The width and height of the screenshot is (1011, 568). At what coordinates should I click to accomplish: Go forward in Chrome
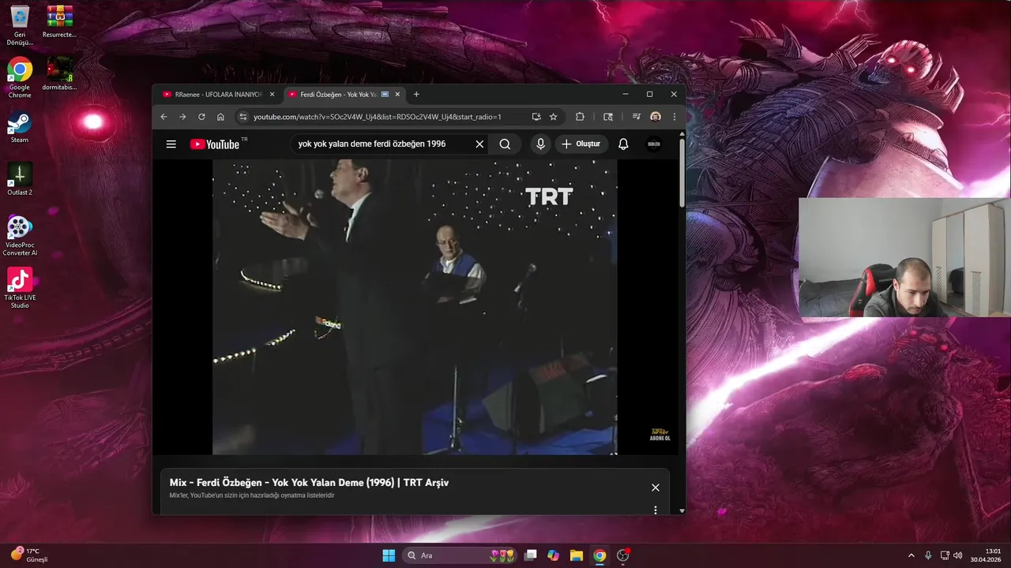(x=182, y=117)
